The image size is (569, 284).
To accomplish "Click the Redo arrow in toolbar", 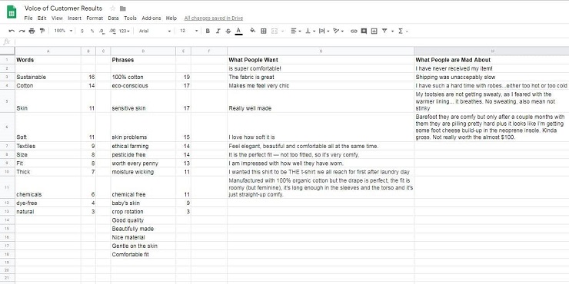I will (22, 31).
